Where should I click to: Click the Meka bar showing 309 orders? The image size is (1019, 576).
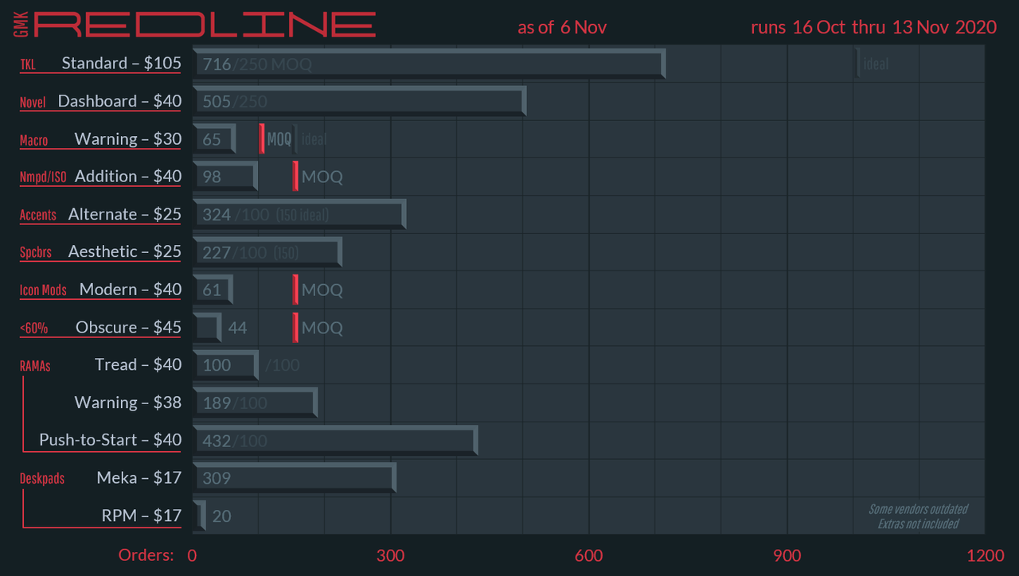pyautogui.click(x=295, y=478)
